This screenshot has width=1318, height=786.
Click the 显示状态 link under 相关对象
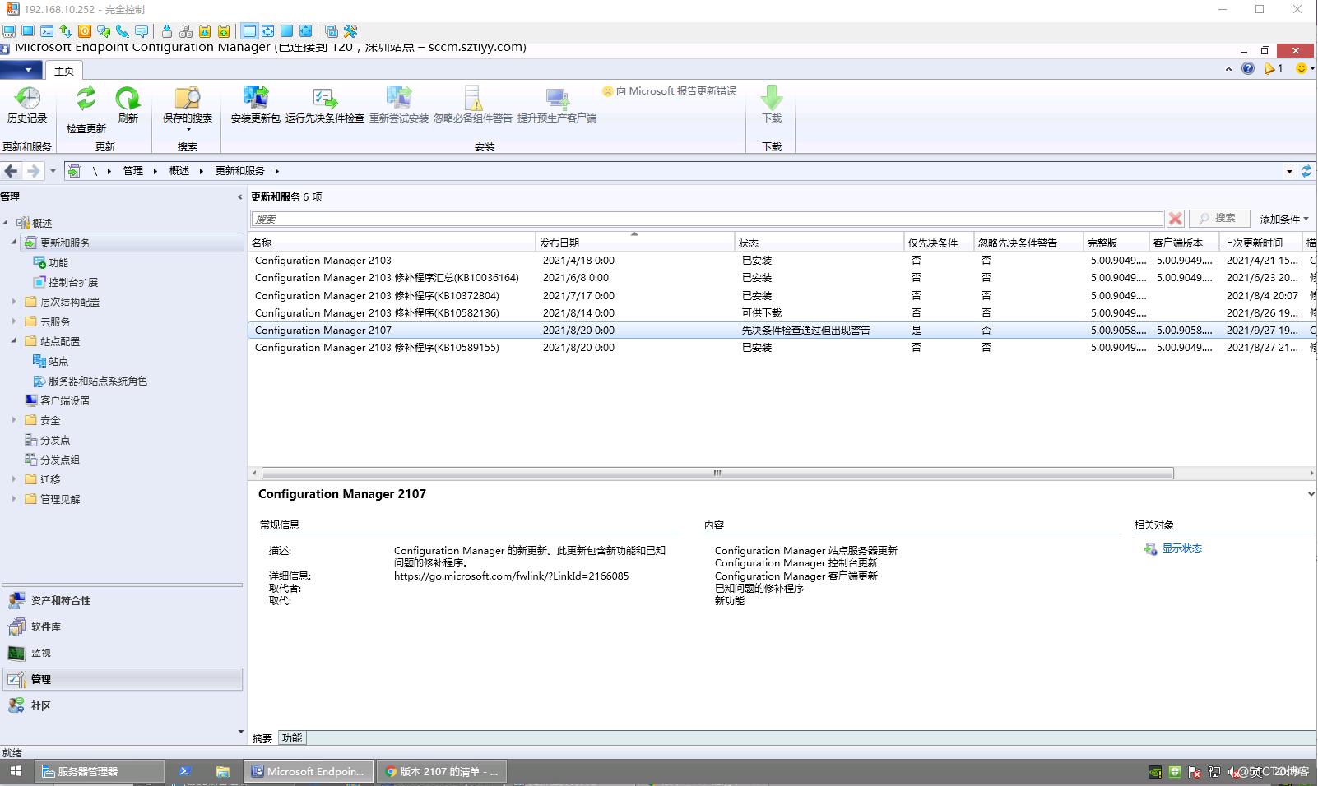click(x=1182, y=548)
